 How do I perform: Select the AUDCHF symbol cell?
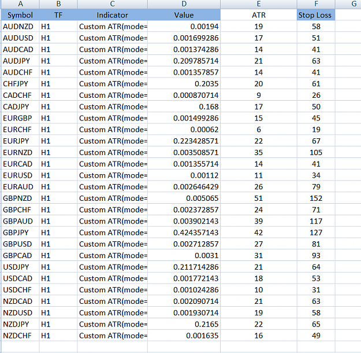click(x=20, y=72)
